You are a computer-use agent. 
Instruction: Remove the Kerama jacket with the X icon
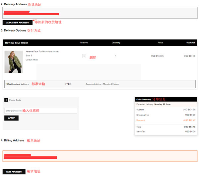pos(84,56)
